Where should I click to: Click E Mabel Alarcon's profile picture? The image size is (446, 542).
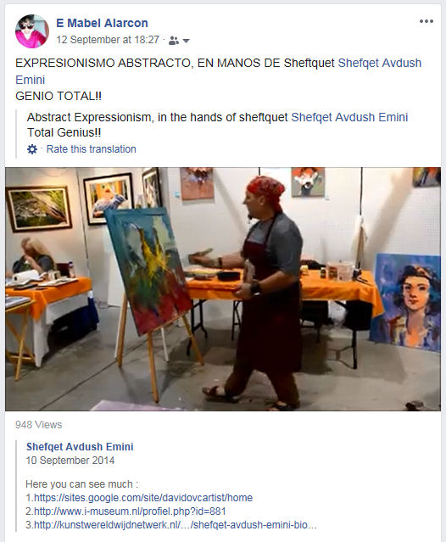[31, 31]
